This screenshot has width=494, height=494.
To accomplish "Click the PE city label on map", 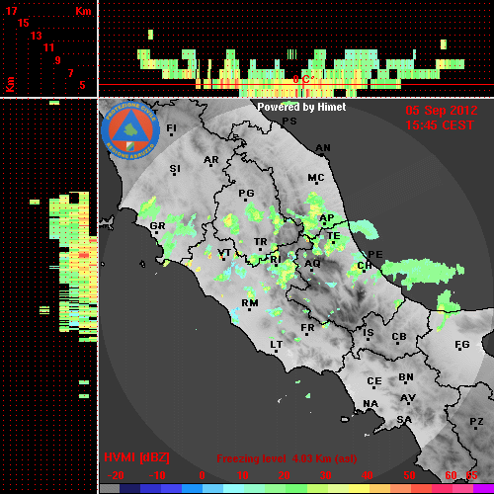I will coord(375,255).
